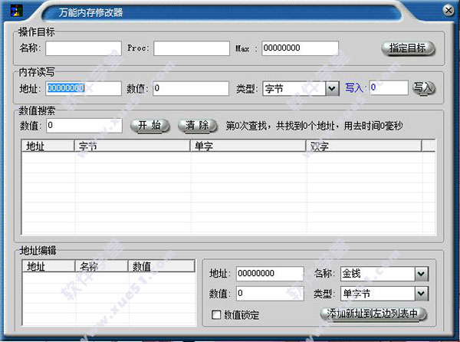Click the round 写入 button

pyautogui.click(x=423, y=87)
